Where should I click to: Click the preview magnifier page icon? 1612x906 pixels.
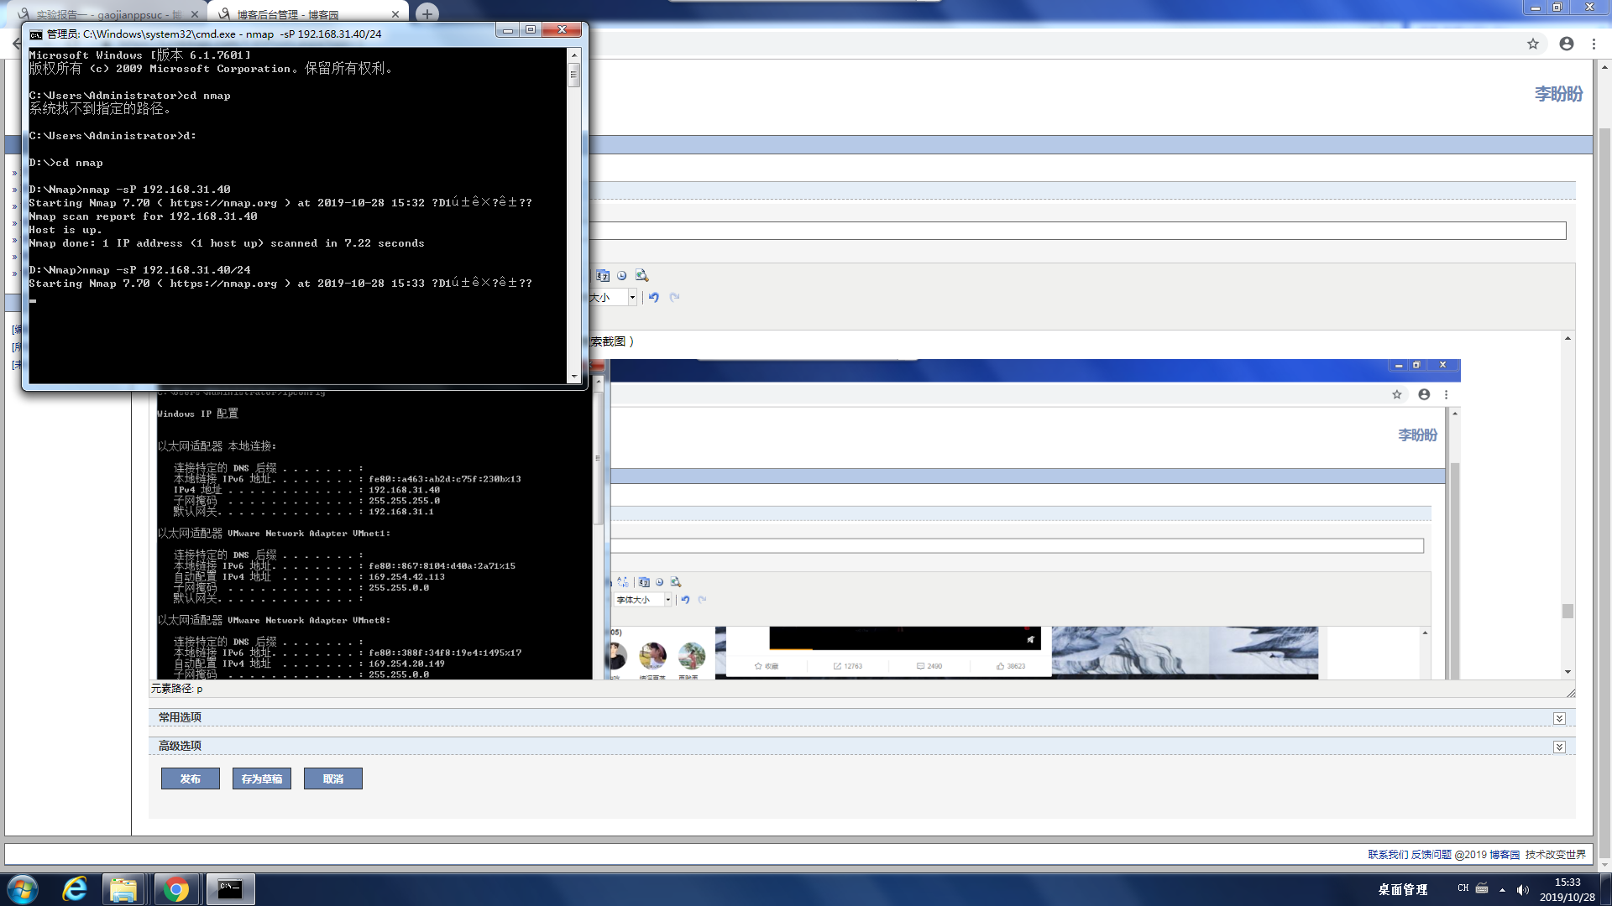[641, 275]
